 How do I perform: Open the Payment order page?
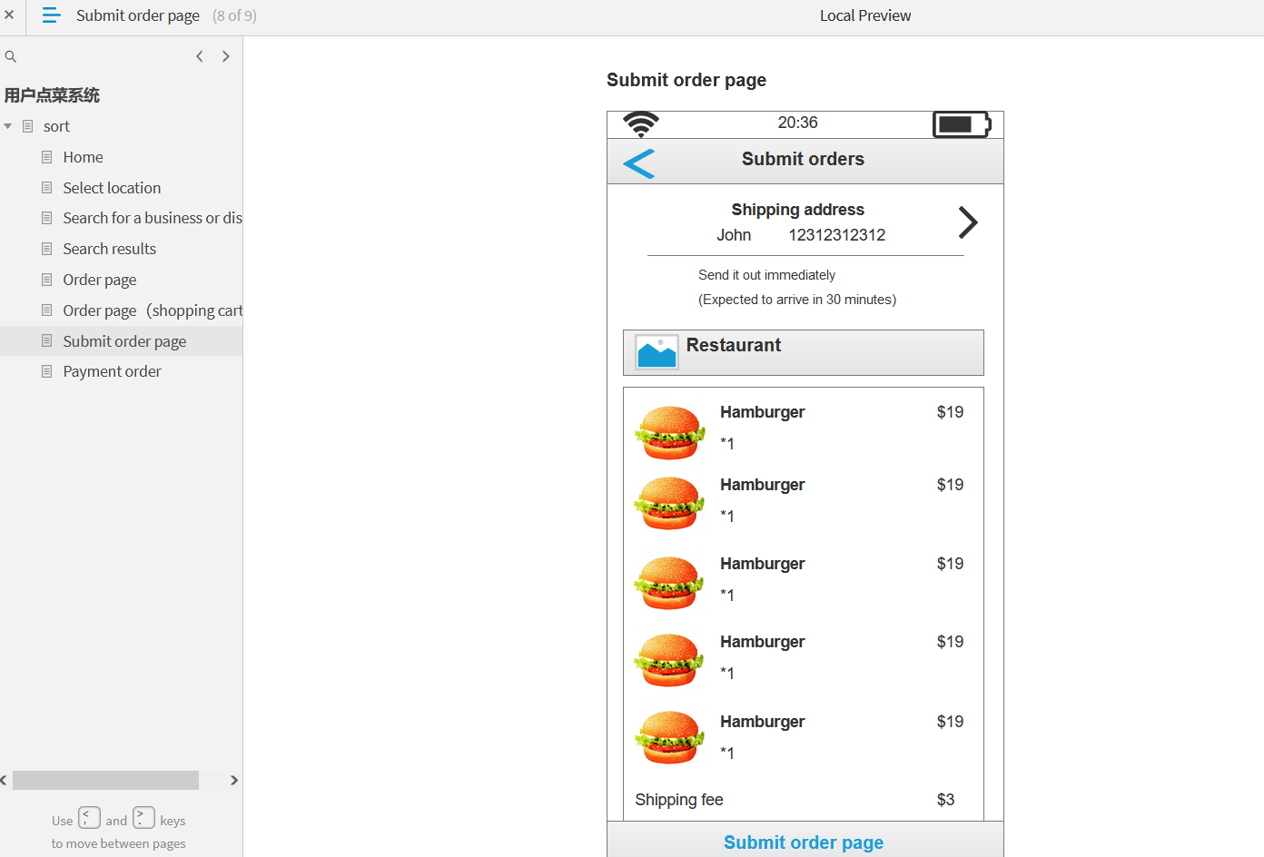(112, 371)
